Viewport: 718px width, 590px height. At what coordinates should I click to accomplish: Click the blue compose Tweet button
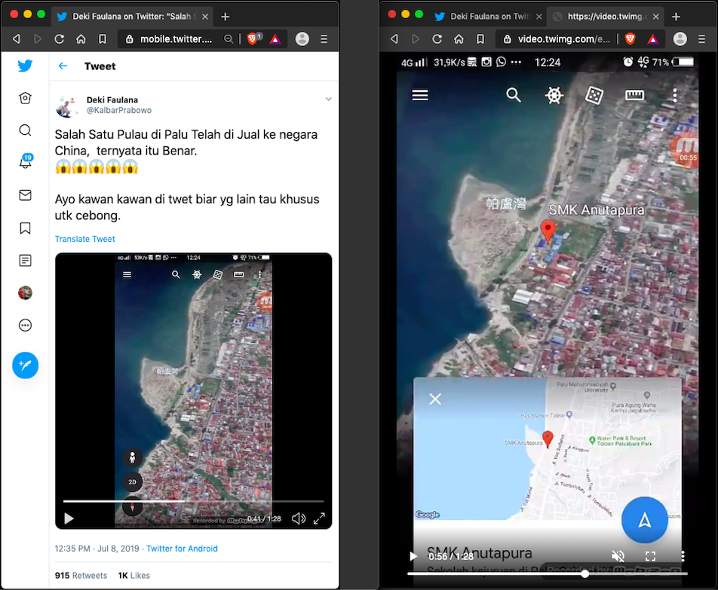(25, 365)
